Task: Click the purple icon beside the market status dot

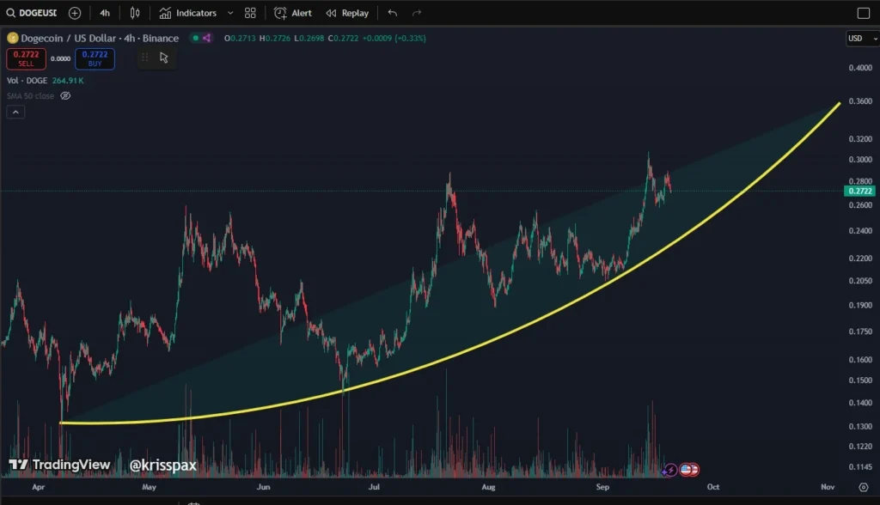Action: (x=207, y=38)
